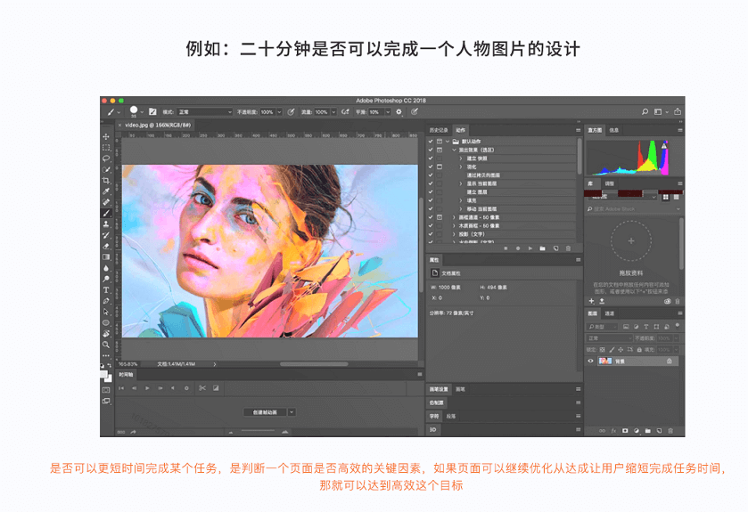This screenshot has width=748, height=512.
Task: Expand the 填充 action step
Action: (461, 200)
